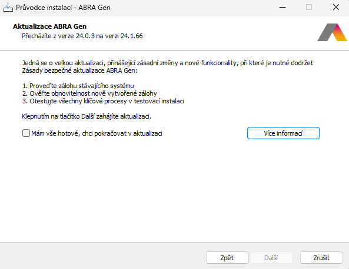Image resolution: width=349 pixels, height=269 pixels.
Task: Go back with the 'Zpět' button
Action: point(227,258)
